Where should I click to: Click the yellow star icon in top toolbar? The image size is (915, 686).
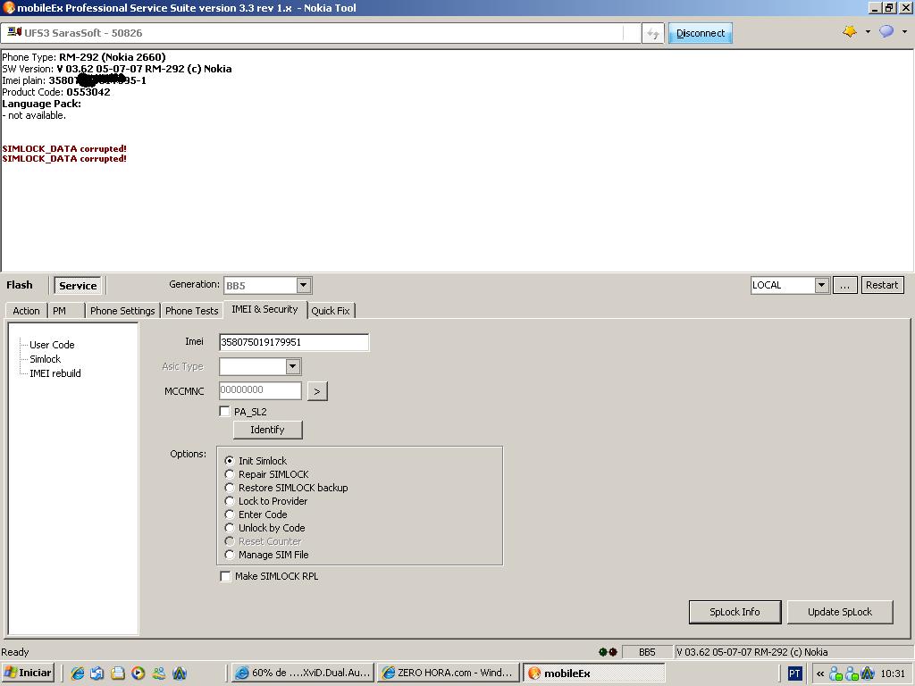coord(850,31)
